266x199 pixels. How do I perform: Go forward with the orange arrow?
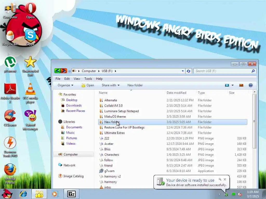click(x=64, y=71)
